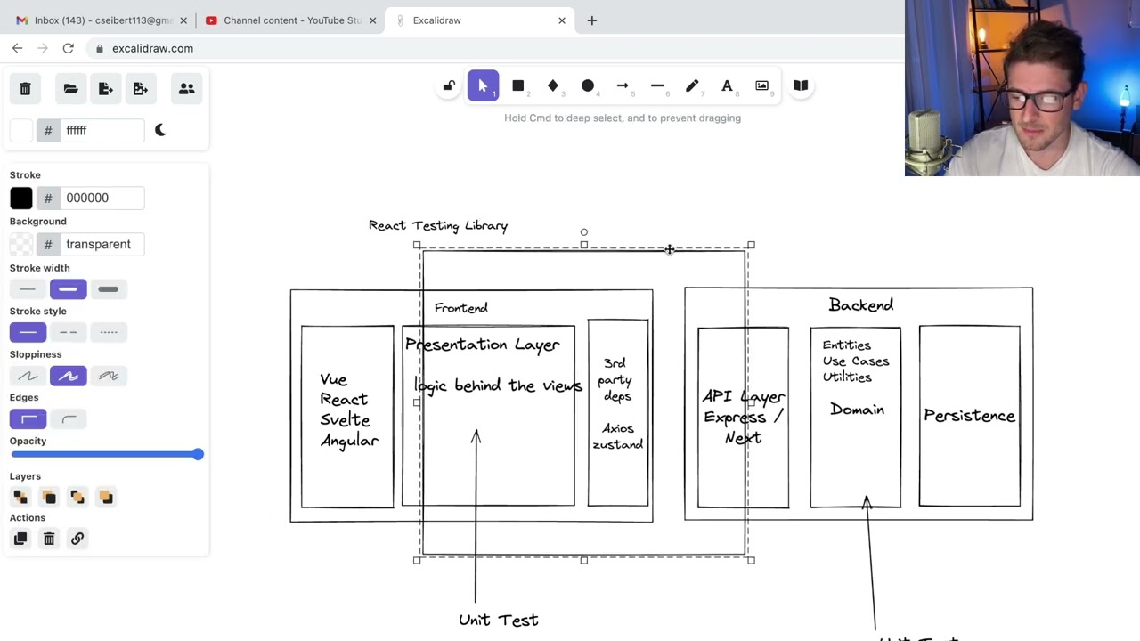This screenshot has width=1140, height=641.
Task: Open the transparent background color swatch
Action: (21, 244)
